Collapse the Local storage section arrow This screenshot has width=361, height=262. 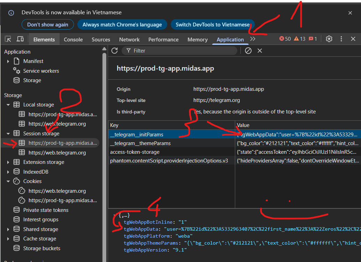click(8, 105)
